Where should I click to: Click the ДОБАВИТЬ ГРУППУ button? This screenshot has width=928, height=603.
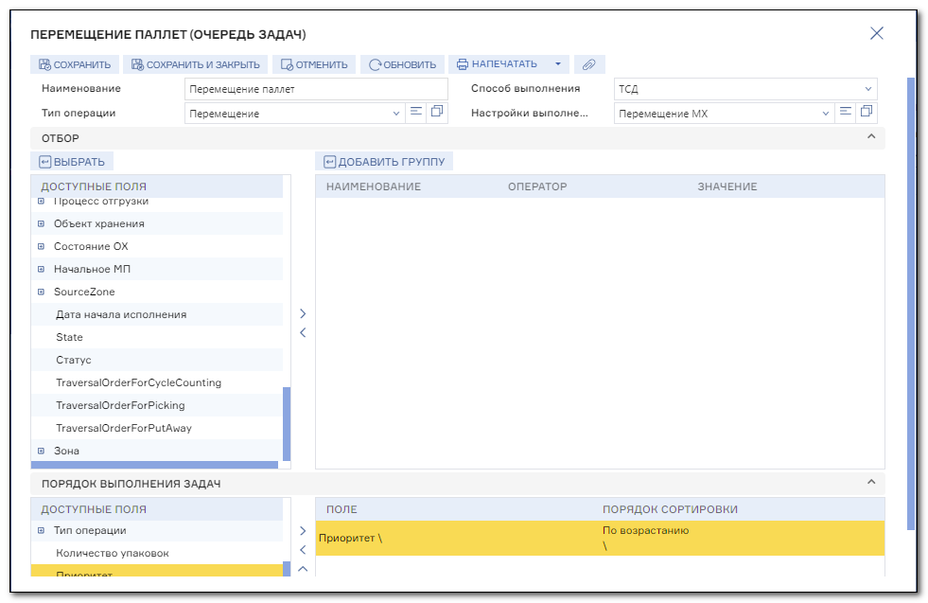[x=384, y=162]
